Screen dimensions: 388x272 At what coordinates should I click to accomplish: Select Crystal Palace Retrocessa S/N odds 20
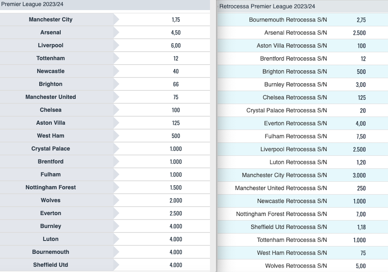pyautogui.click(x=363, y=111)
